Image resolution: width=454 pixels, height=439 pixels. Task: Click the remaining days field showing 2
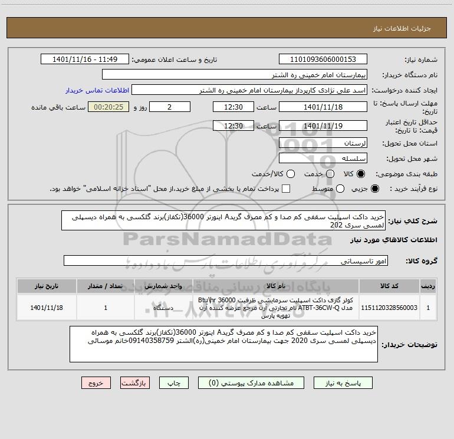[x=170, y=107]
